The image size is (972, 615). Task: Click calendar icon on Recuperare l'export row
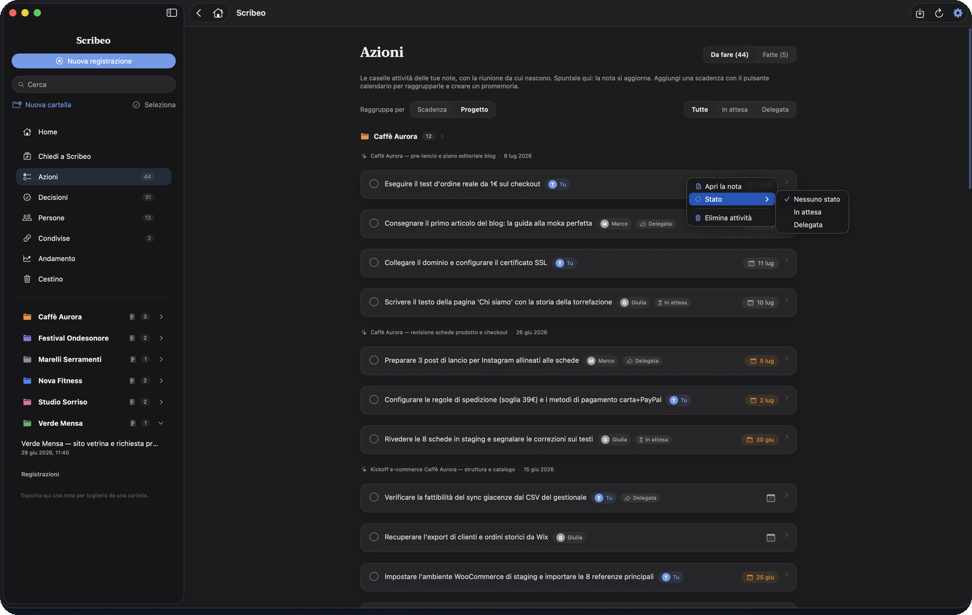(770, 537)
